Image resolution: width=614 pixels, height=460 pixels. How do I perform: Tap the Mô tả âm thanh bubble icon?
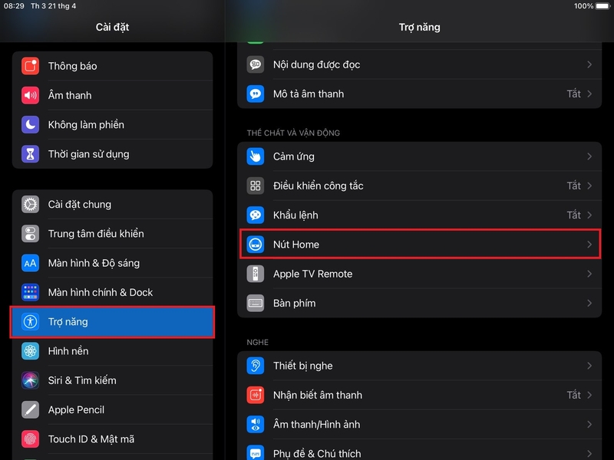click(x=256, y=94)
